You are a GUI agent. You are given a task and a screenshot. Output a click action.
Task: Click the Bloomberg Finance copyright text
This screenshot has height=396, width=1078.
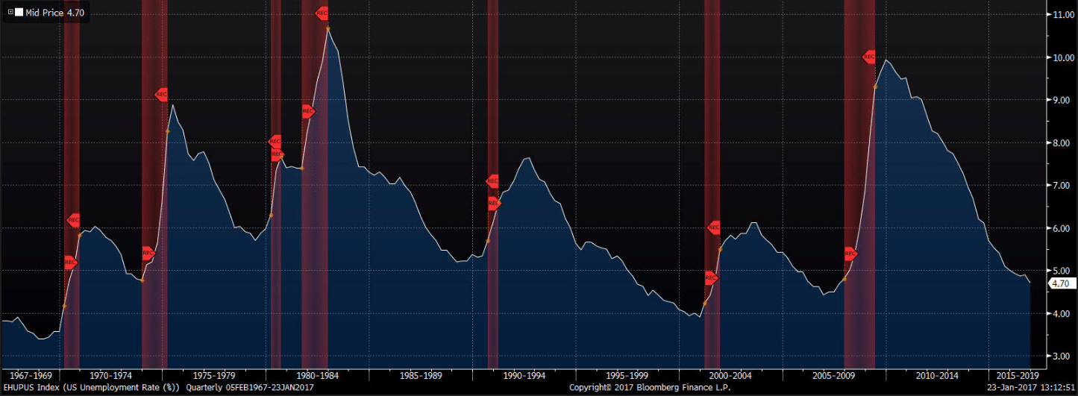(650, 388)
